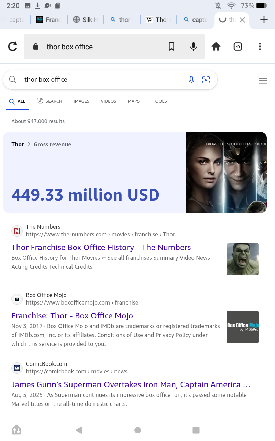This screenshot has width=275, height=441.
Task: Tap the boxofficemojo.com URL breadcrumb
Action: click(82, 302)
